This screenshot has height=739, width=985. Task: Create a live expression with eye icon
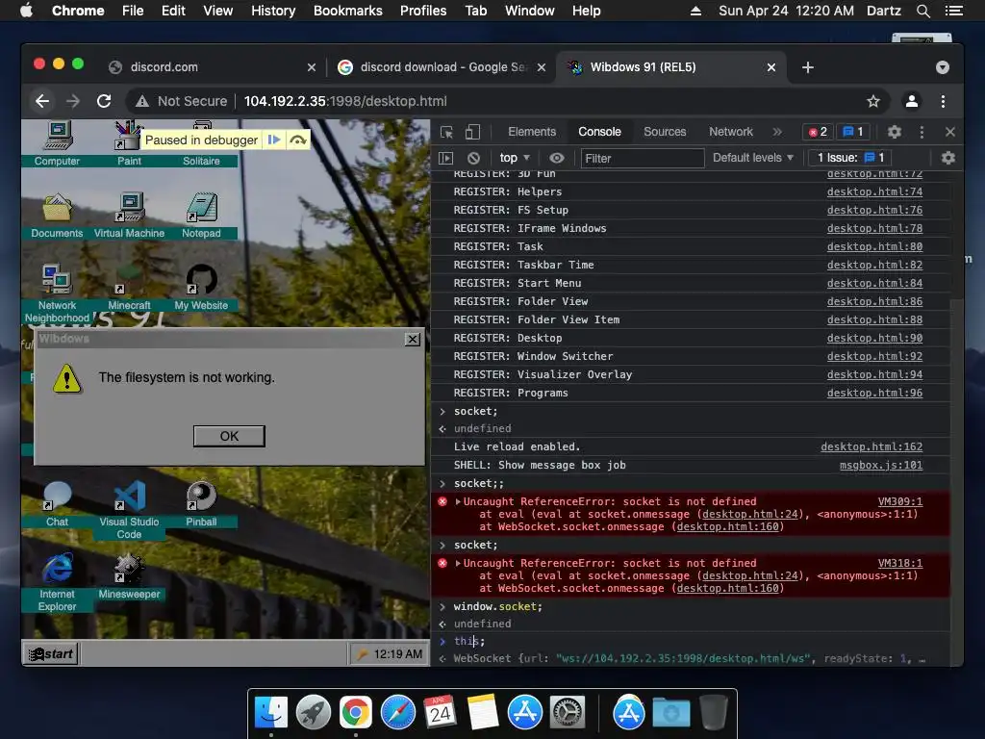point(557,158)
